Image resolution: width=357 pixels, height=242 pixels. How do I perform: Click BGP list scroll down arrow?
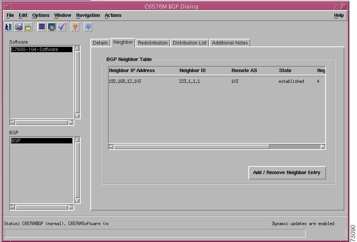tap(77, 201)
